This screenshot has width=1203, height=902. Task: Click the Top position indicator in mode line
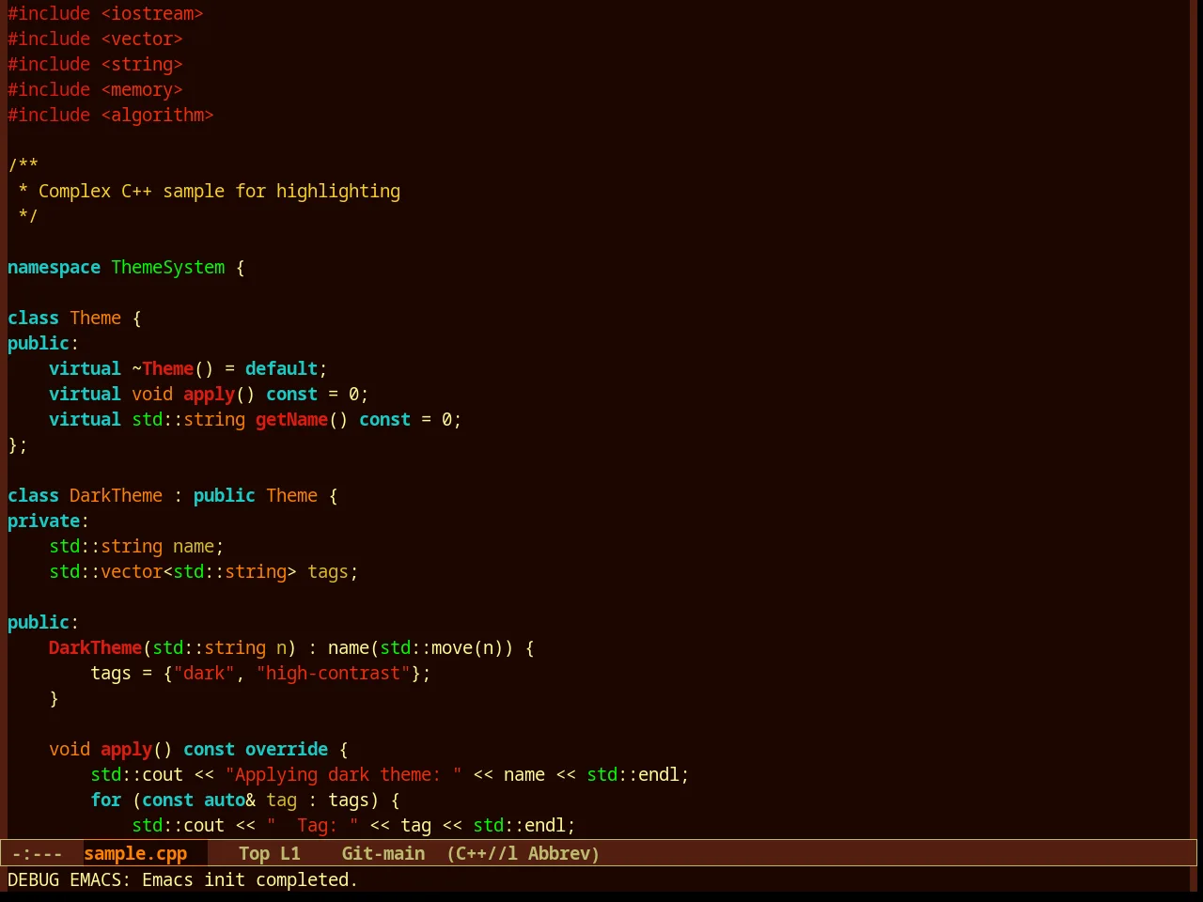[x=254, y=853]
